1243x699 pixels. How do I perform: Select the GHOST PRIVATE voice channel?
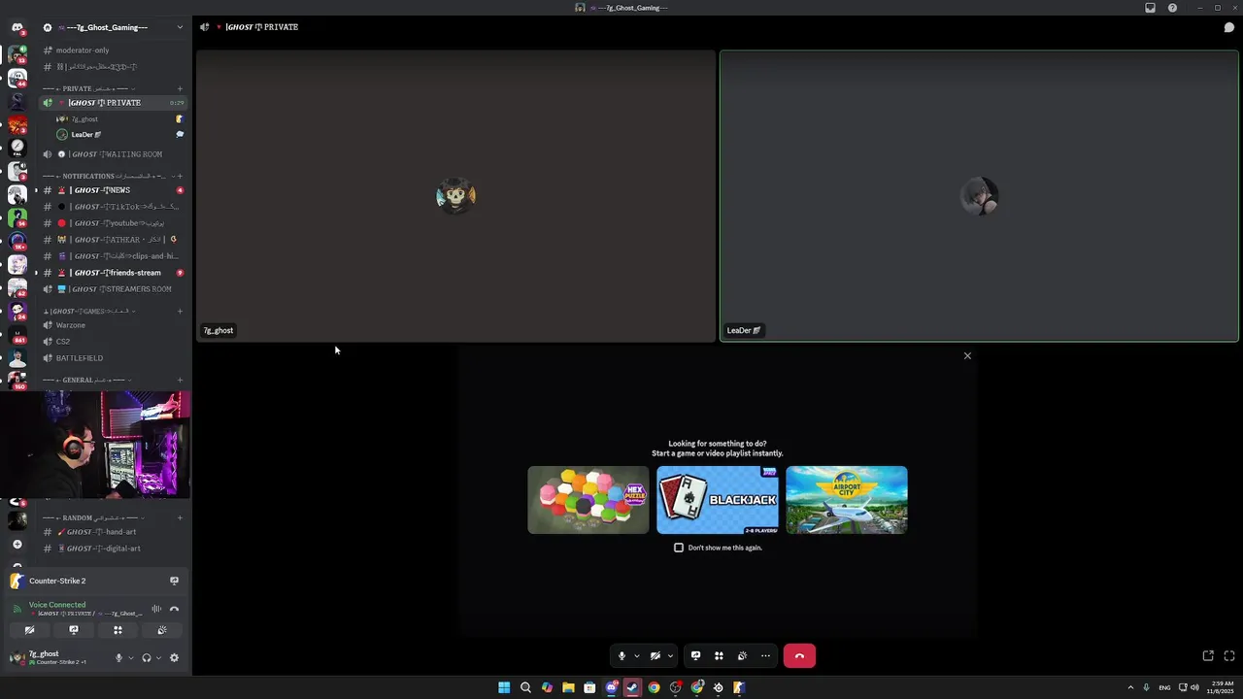click(113, 103)
